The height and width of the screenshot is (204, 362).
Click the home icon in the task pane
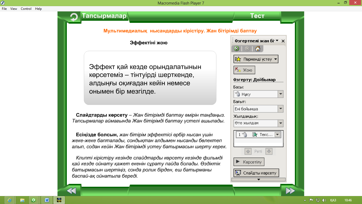[257, 49]
